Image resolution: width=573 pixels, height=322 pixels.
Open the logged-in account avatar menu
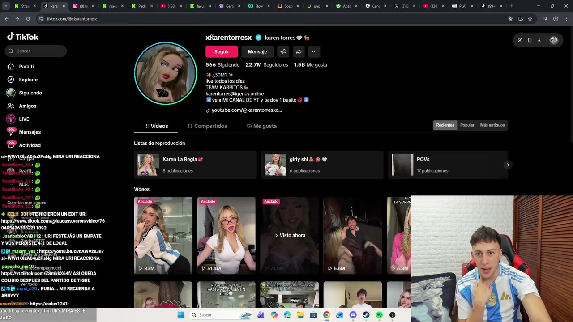(x=554, y=40)
